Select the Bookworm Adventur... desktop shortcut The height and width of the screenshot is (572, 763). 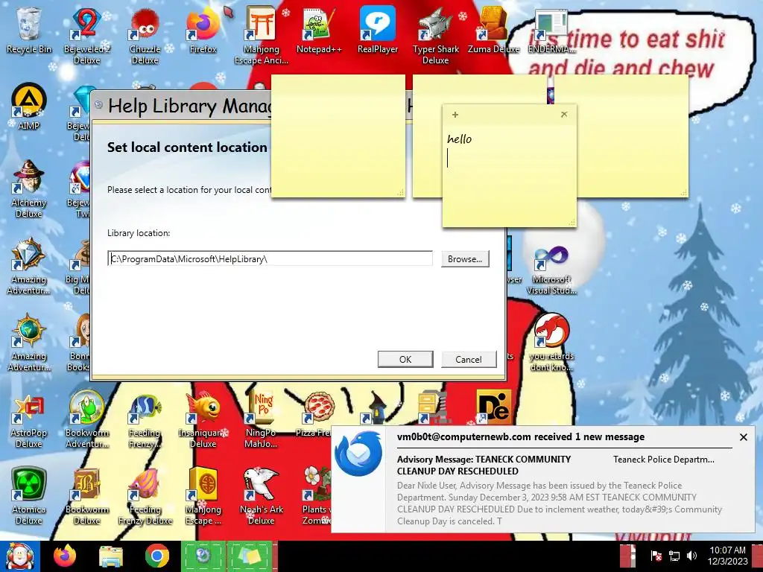coord(86,419)
